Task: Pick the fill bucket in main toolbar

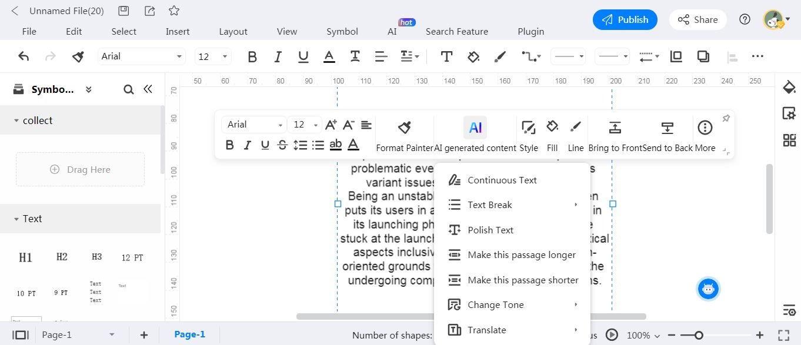Action: 473,56
